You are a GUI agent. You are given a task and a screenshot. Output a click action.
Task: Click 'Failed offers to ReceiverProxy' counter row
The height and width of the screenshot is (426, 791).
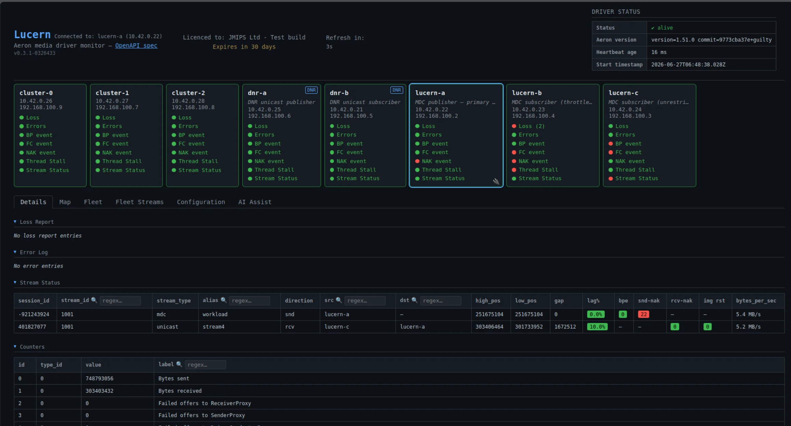[399, 403]
